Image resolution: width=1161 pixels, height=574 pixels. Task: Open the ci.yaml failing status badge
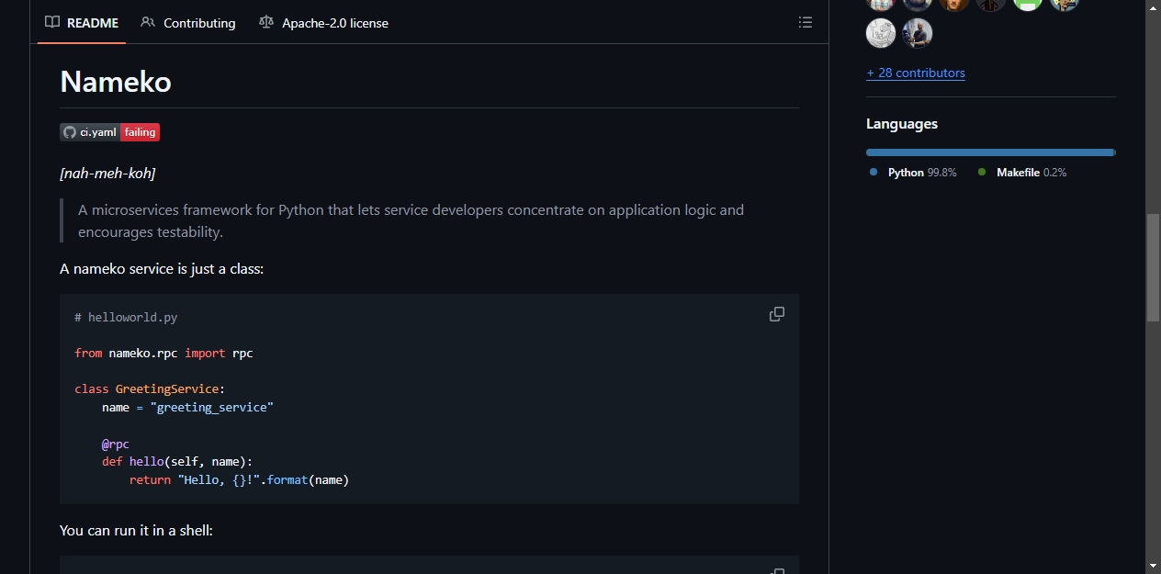110,132
